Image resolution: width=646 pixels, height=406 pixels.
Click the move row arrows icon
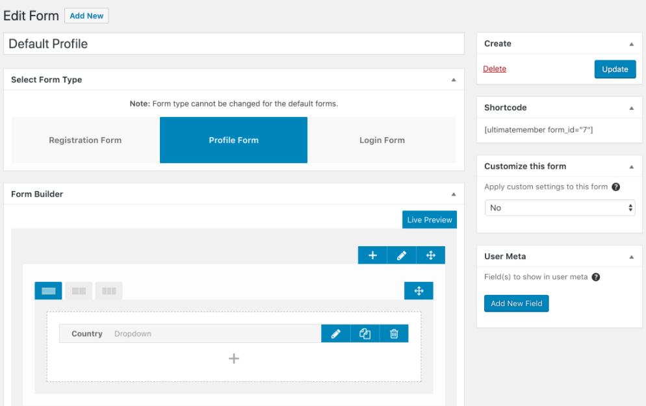431,255
